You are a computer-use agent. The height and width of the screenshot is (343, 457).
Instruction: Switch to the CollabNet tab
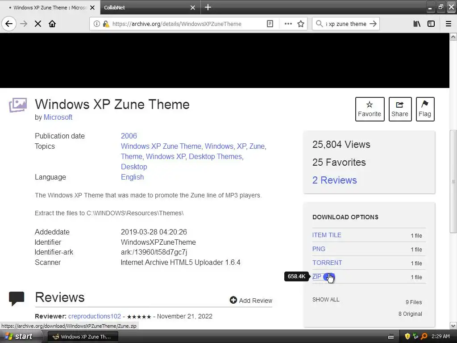(150, 7)
